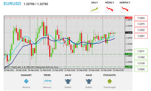Click the Trend sideway arrow icon
Image resolution: width=151 pixels, height=91 pixels.
point(47,81)
